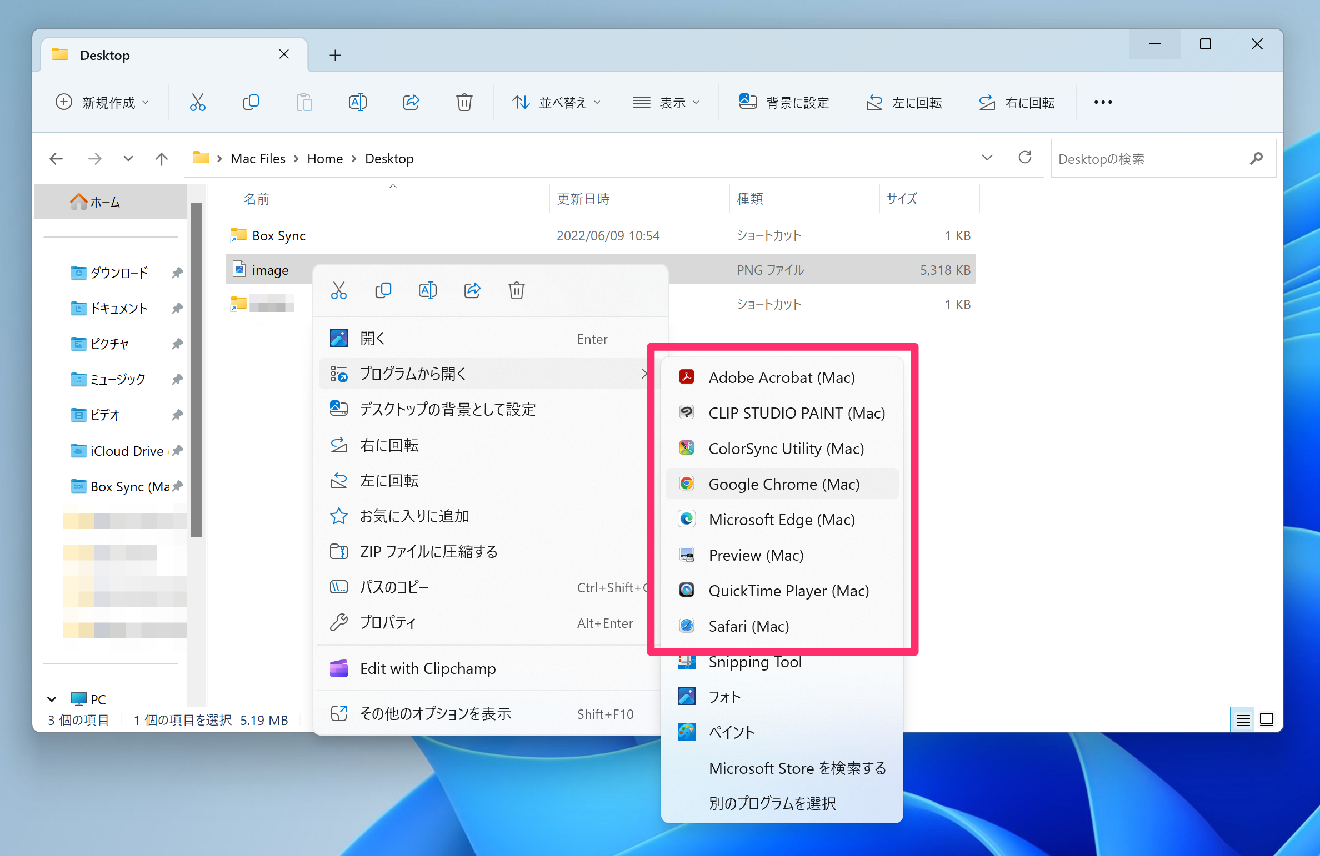The height and width of the screenshot is (856, 1320).
Task: Unpin ダウンロード using its pin icon
Action: coord(177,273)
